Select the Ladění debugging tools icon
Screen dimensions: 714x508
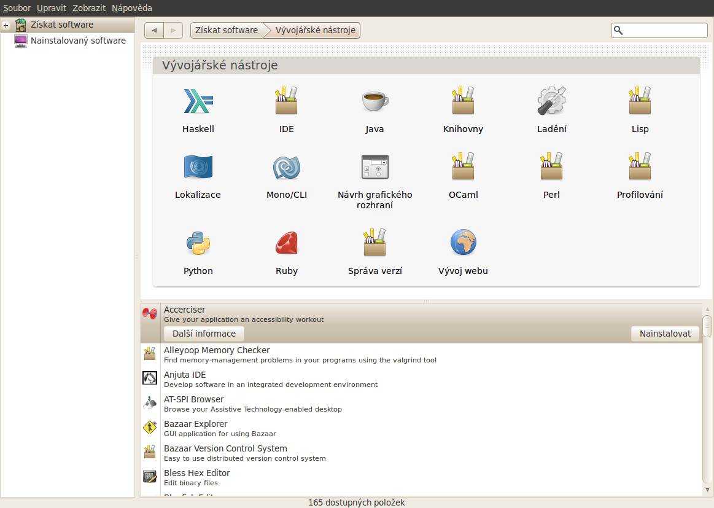tap(551, 101)
